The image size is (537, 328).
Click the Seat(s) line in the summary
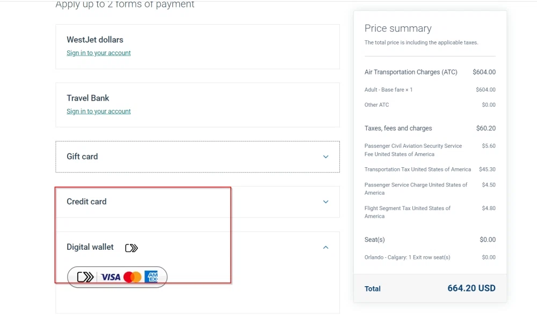pos(374,240)
